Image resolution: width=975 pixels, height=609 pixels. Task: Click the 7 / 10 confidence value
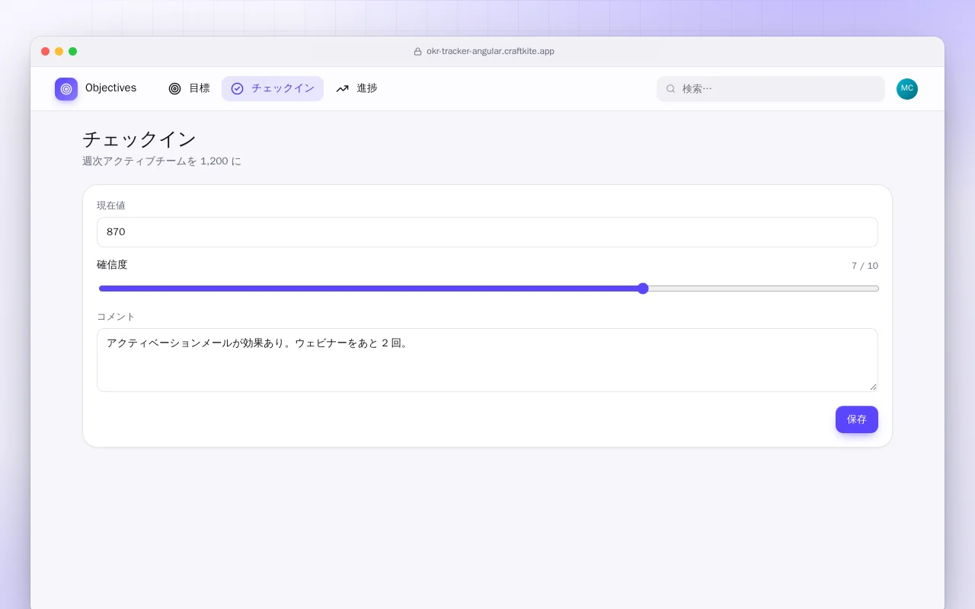coord(865,266)
